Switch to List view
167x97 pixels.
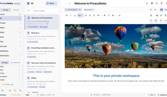[x=6, y=10]
